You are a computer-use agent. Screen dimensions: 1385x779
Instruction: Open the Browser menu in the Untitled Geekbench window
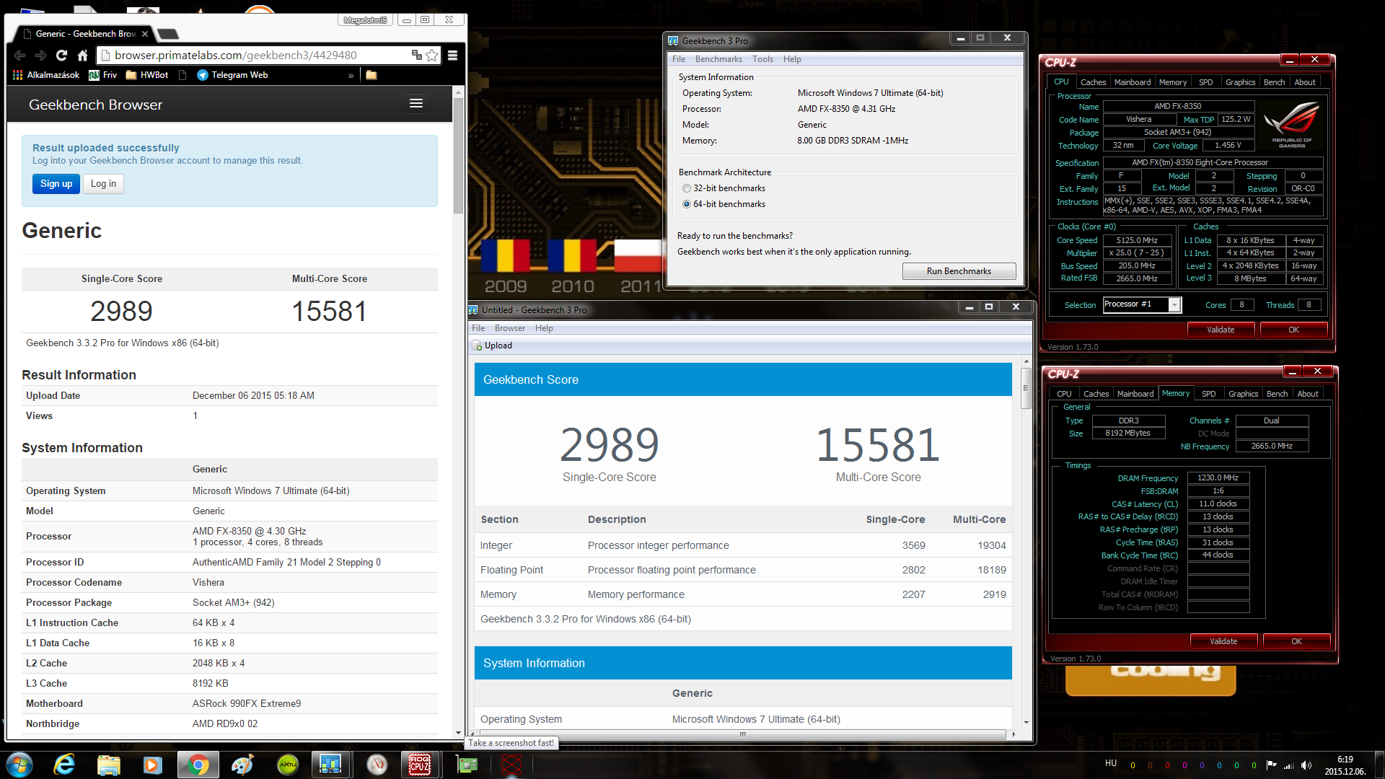pos(510,328)
